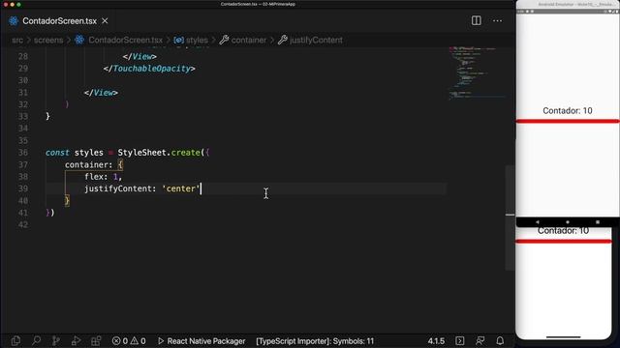Click line number 36 in gutter
This screenshot has width=620, height=348.
pyautogui.click(x=23, y=153)
